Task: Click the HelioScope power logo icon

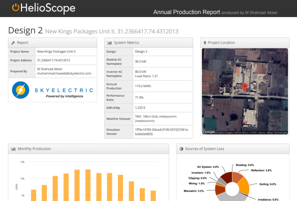Action: click(16, 7)
